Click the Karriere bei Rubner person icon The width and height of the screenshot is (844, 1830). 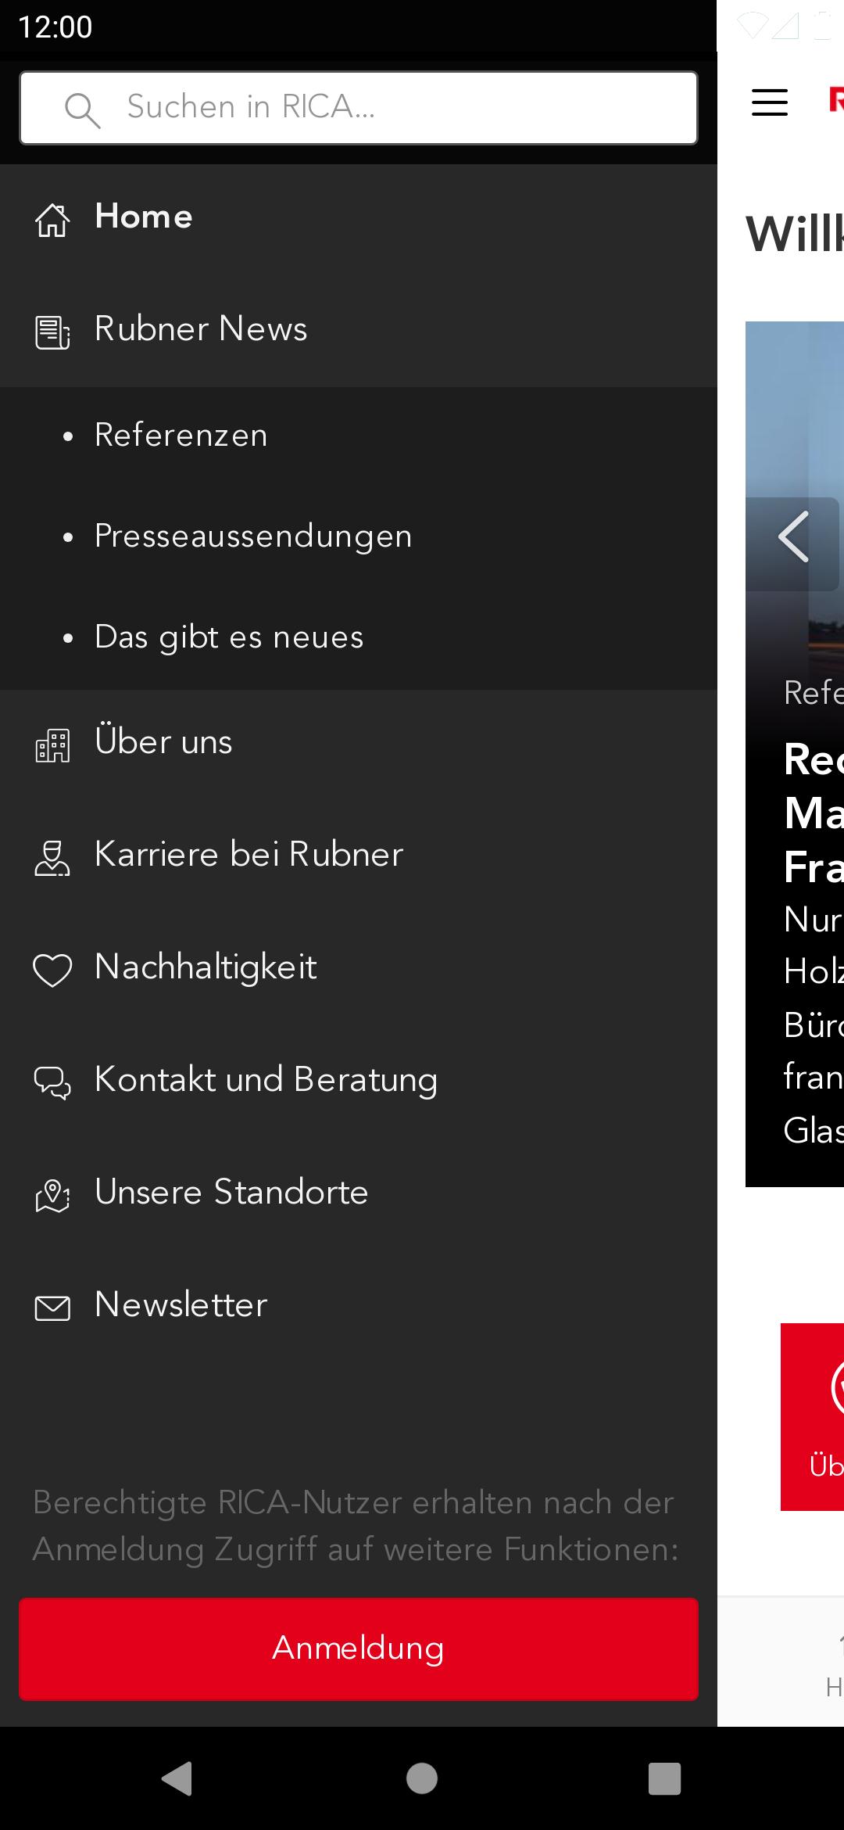click(x=52, y=858)
